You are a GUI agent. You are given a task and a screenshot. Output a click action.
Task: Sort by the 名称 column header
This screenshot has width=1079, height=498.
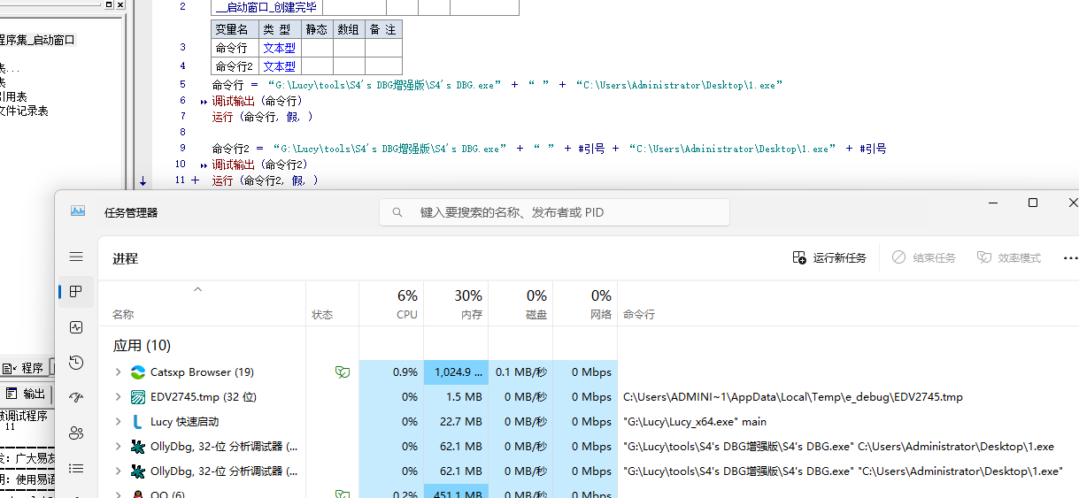click(123, 315)
